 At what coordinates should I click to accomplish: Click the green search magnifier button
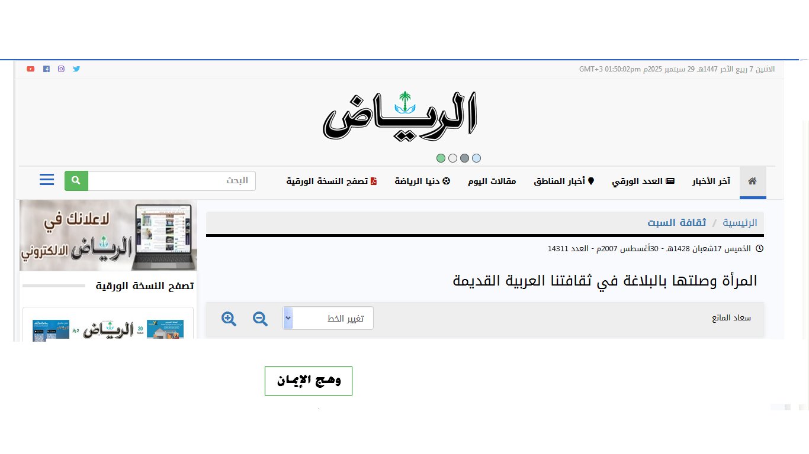[76, 180]
